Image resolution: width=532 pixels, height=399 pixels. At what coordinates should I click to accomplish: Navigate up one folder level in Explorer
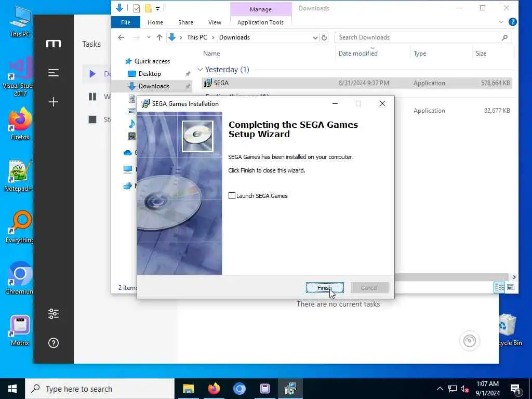click(159, 37)
